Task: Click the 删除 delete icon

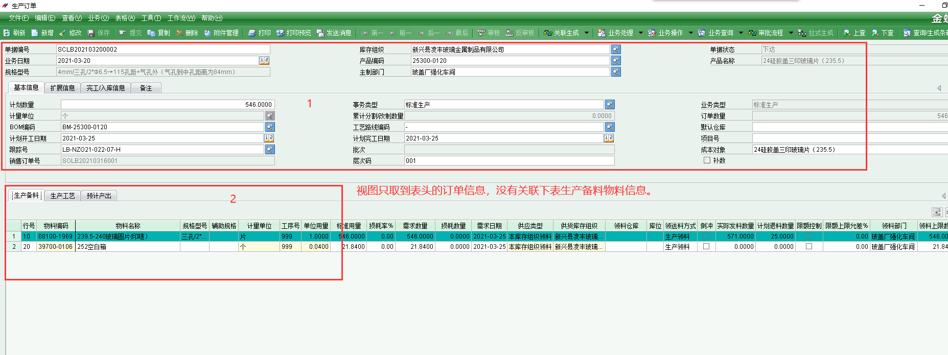Action: pos(180,33)
